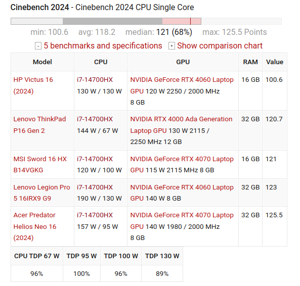Select the 100.6 value in HP Victus row
This screenshot has width=300, height=286.
274,80
